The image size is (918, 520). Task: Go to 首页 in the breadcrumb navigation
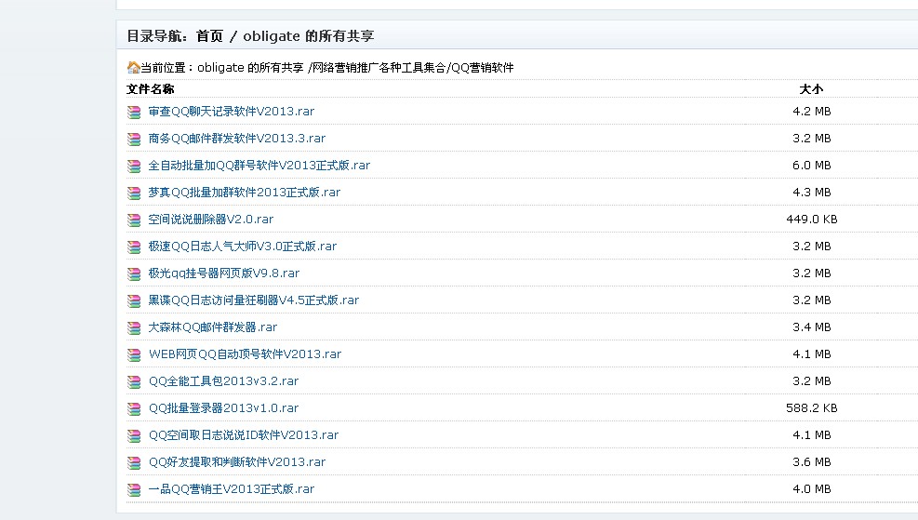(209, 36)
